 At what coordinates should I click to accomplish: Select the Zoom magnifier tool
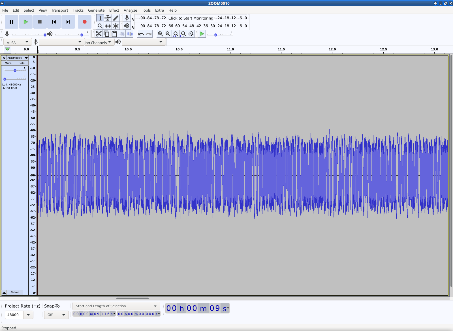click(100, 26)
